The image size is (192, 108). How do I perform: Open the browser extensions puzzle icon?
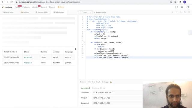pos(180,2)
